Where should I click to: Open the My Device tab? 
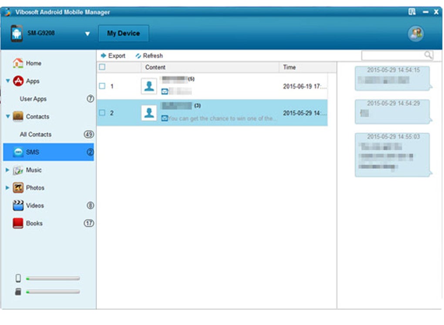point(124,34)
